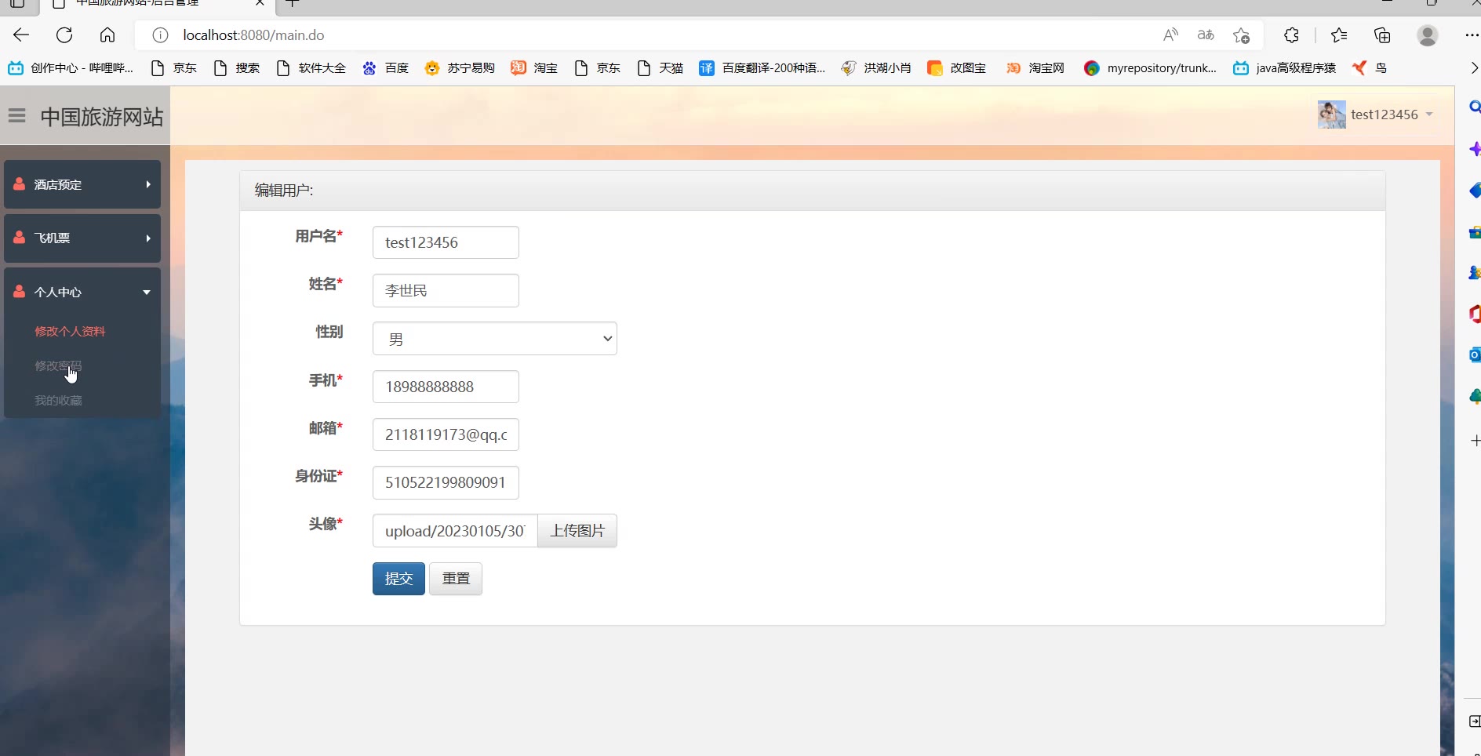This screenshot has height=756, width=1481.
Task: Open the browser settings and more menu
Action: click(x=1472, y=35)
